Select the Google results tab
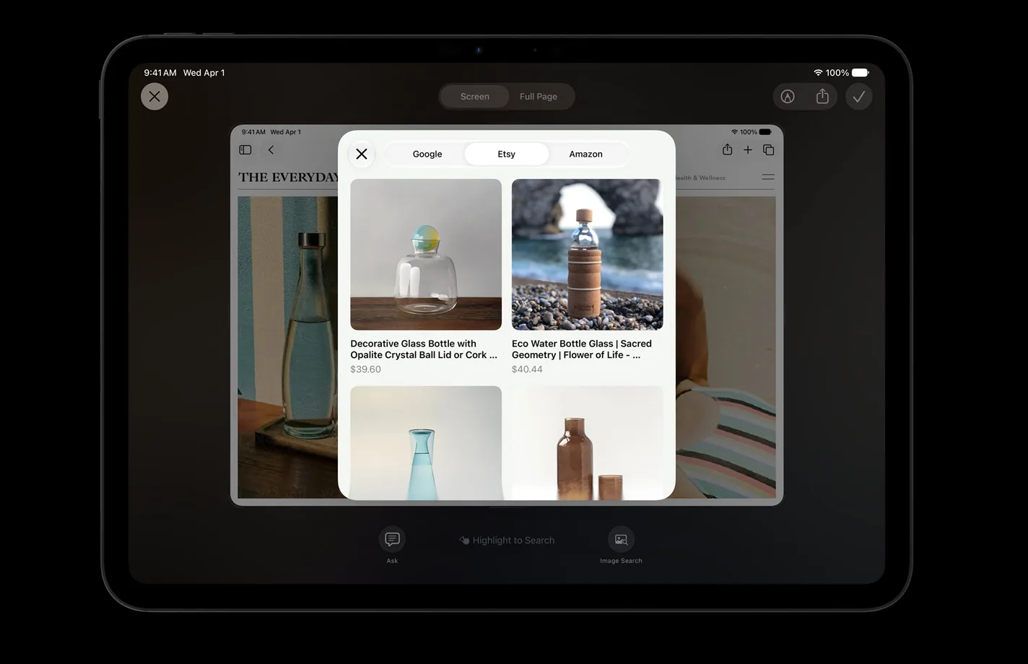The image size is (1028, 664). coord(427,154)
